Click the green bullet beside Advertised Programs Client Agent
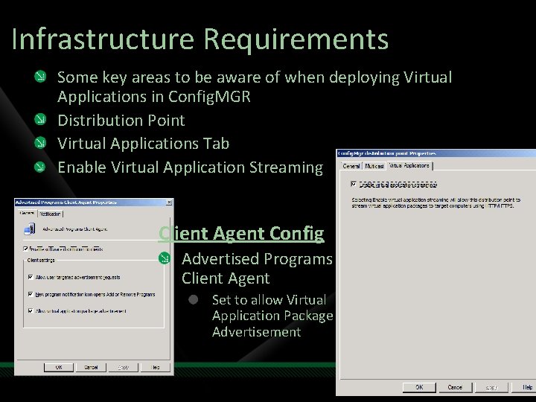This screenshot has width=536, height=402. pos(165,258)
